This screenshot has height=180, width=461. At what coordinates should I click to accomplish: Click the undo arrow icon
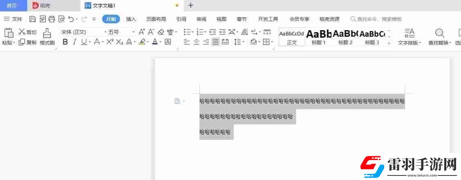point(71,19)
